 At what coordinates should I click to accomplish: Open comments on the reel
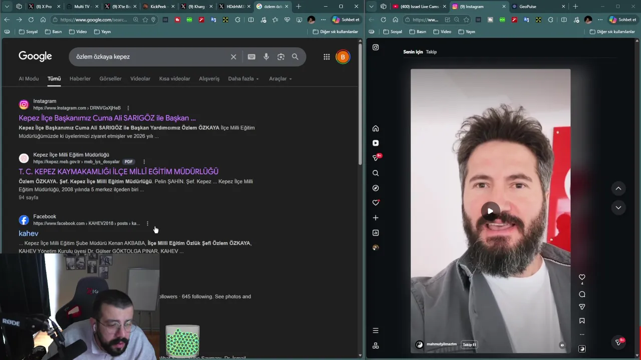point(582,294)
